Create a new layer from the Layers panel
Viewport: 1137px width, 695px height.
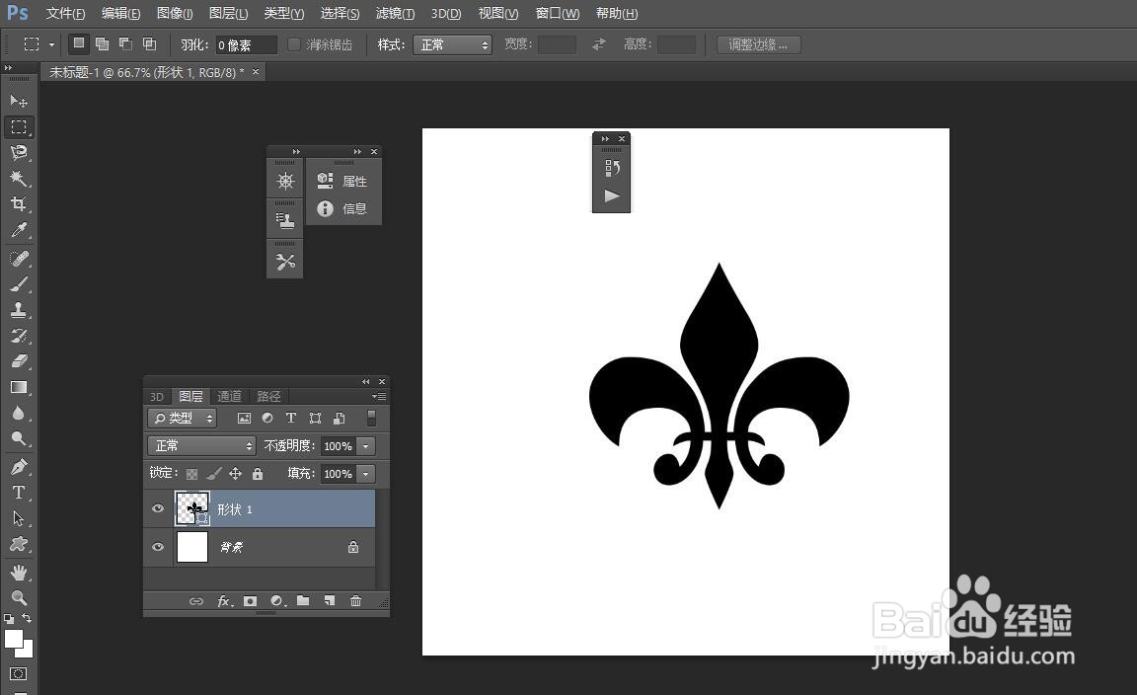click(330, 600)
